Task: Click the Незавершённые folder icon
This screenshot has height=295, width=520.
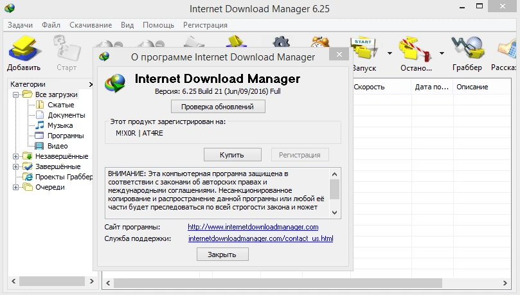Action: tap(27, 156)
